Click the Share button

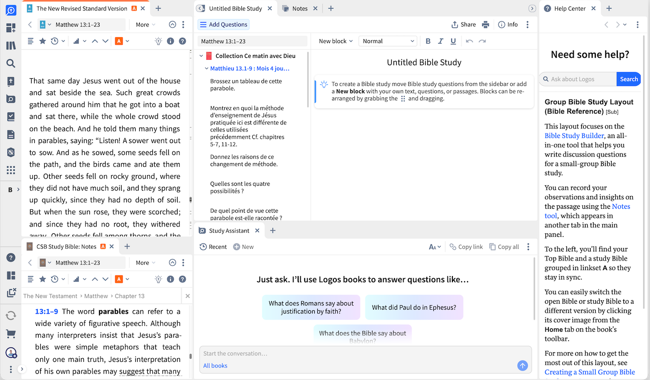point(463,25)
